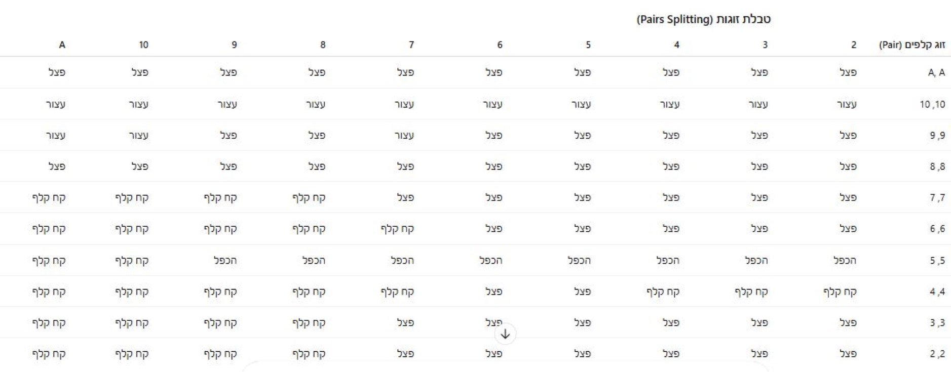
Task: Click the scroll-down arrow button
Action: [x=505, y=334]
